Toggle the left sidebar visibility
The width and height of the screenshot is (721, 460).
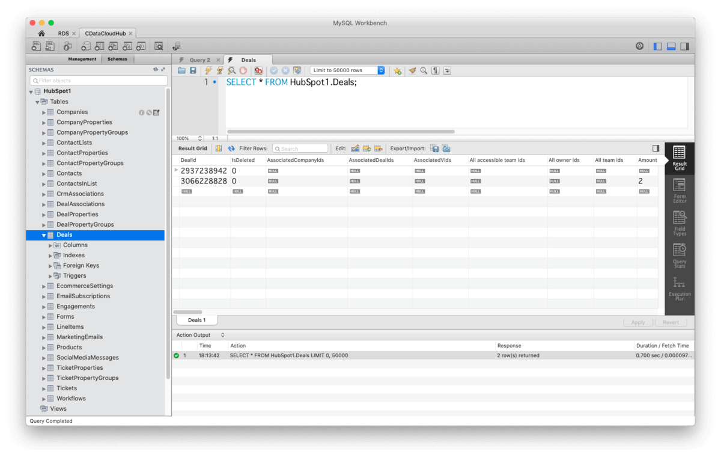[658, 46]
